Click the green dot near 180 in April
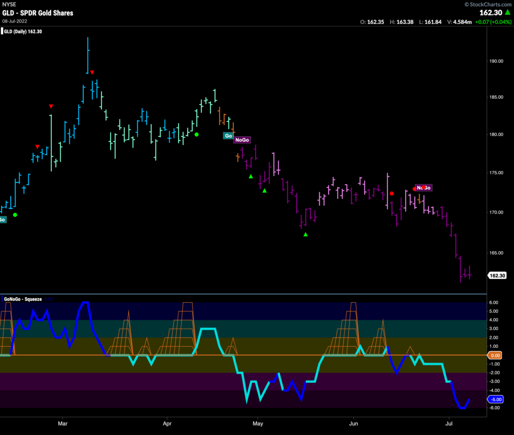Screen dimensions: 514x435 (196, 134)
